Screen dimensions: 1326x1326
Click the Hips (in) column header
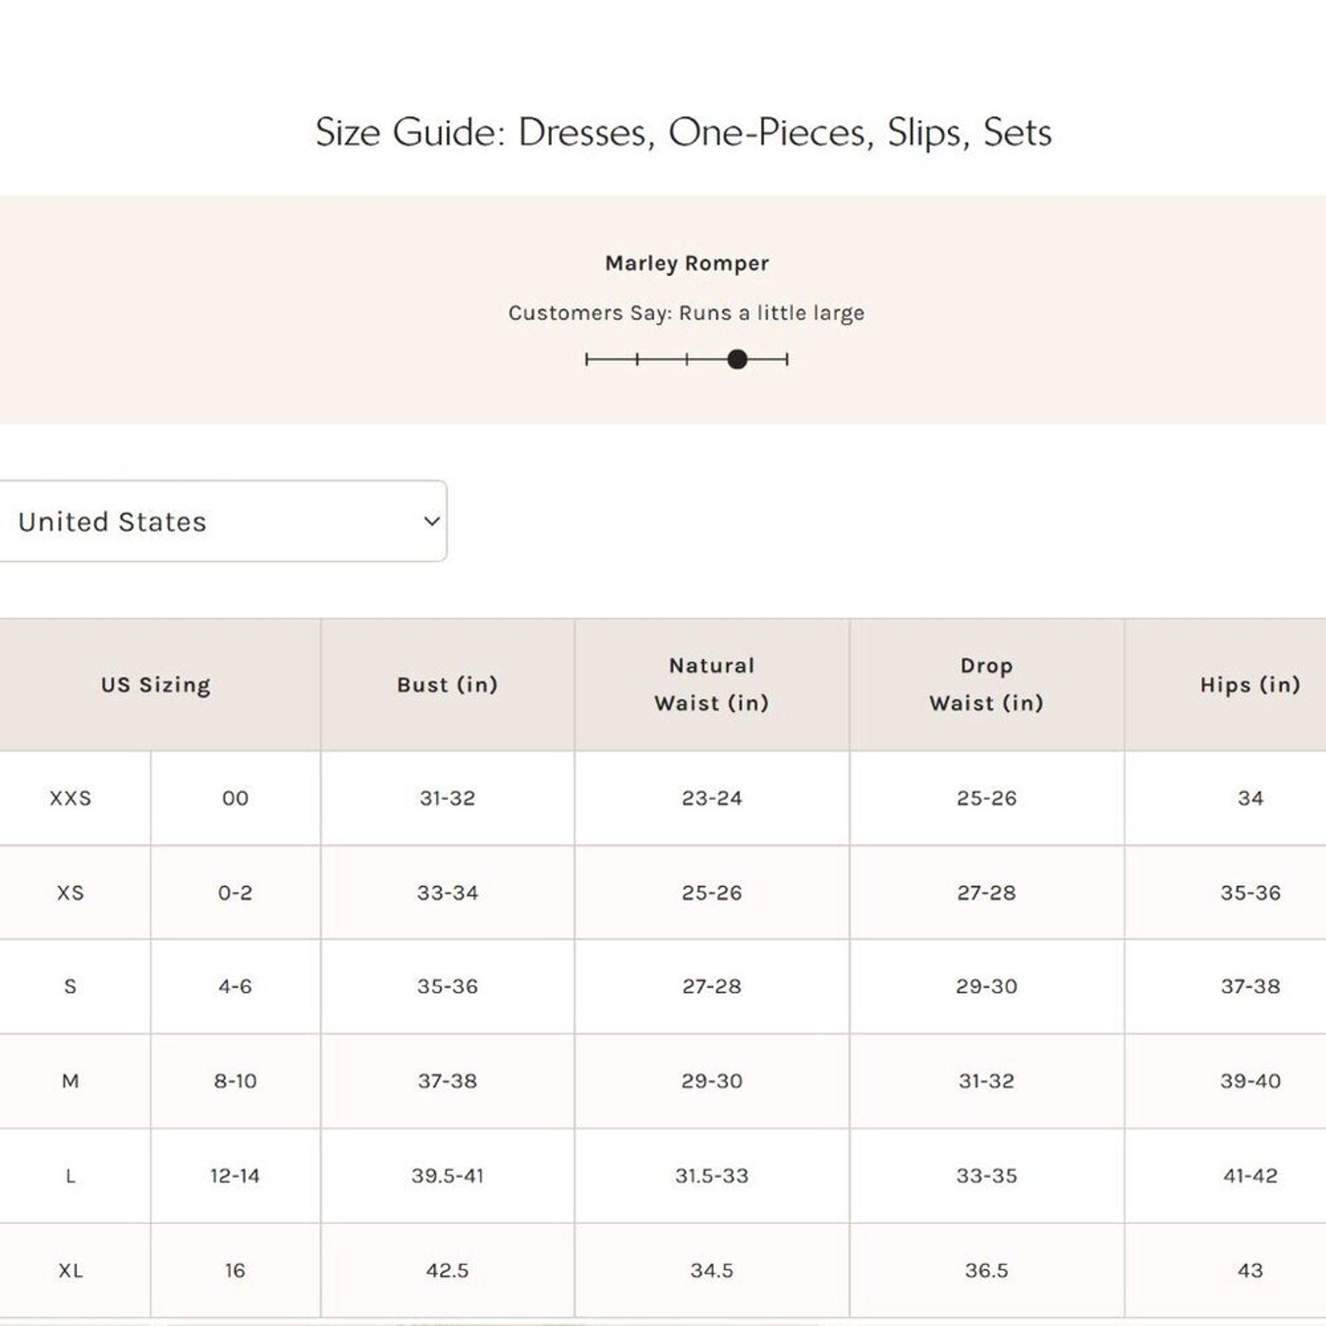tap(1250, 685)
